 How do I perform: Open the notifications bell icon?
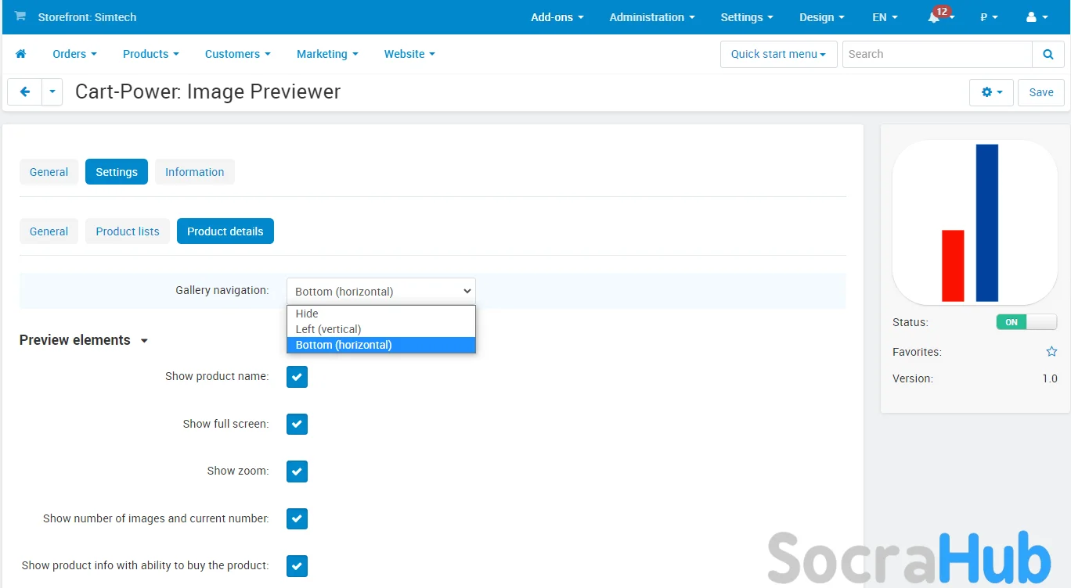(x=935, y=17)
